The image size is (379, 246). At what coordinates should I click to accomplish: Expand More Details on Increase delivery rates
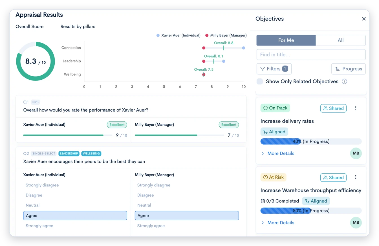278,153
